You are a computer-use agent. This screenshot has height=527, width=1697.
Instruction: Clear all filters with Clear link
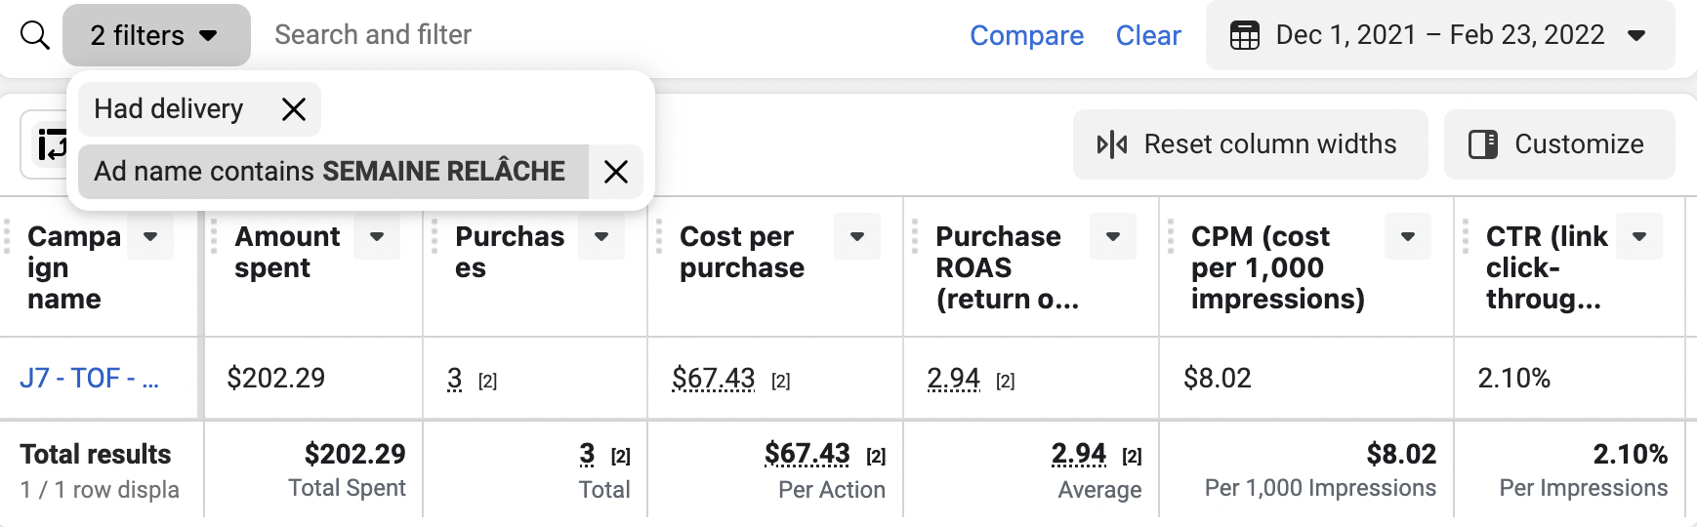pos(1147,36)
